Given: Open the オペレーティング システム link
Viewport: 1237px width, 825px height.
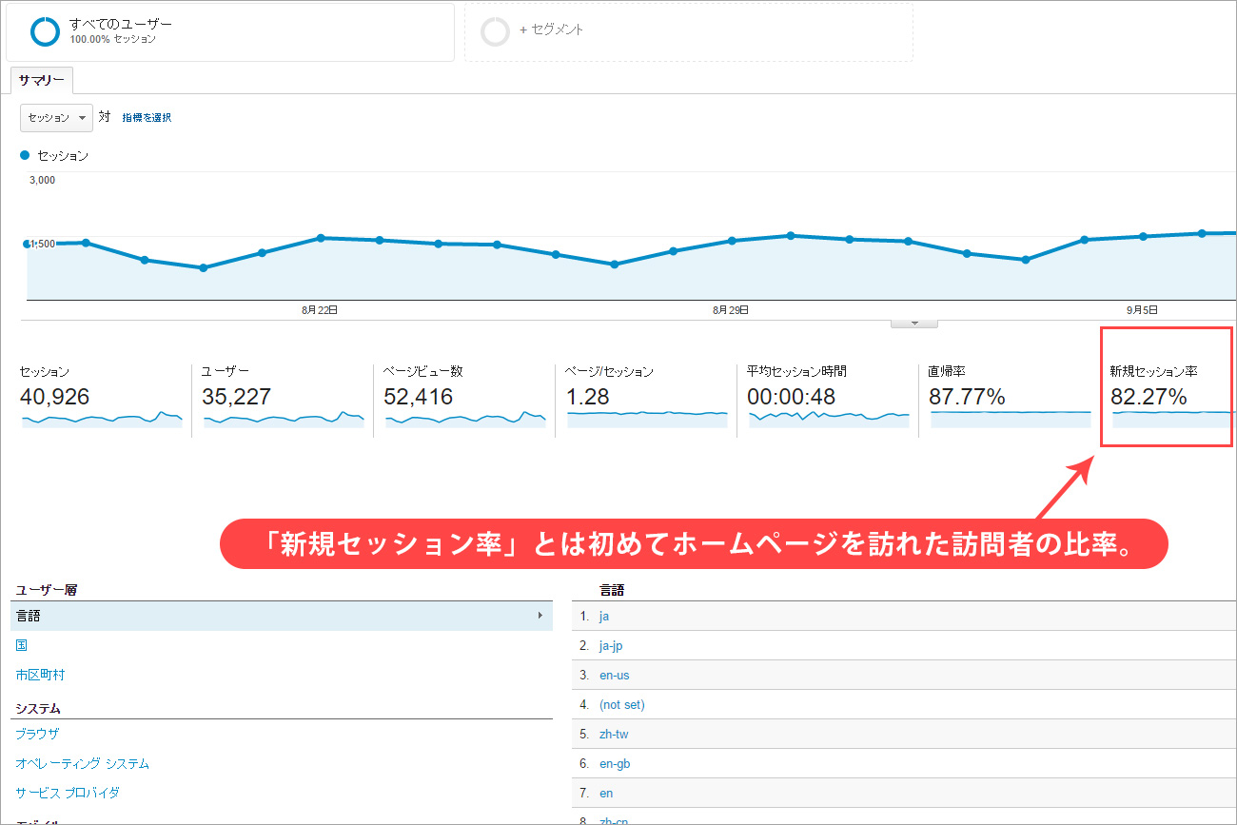Looking at the screenshot, I should coord(82,763).
